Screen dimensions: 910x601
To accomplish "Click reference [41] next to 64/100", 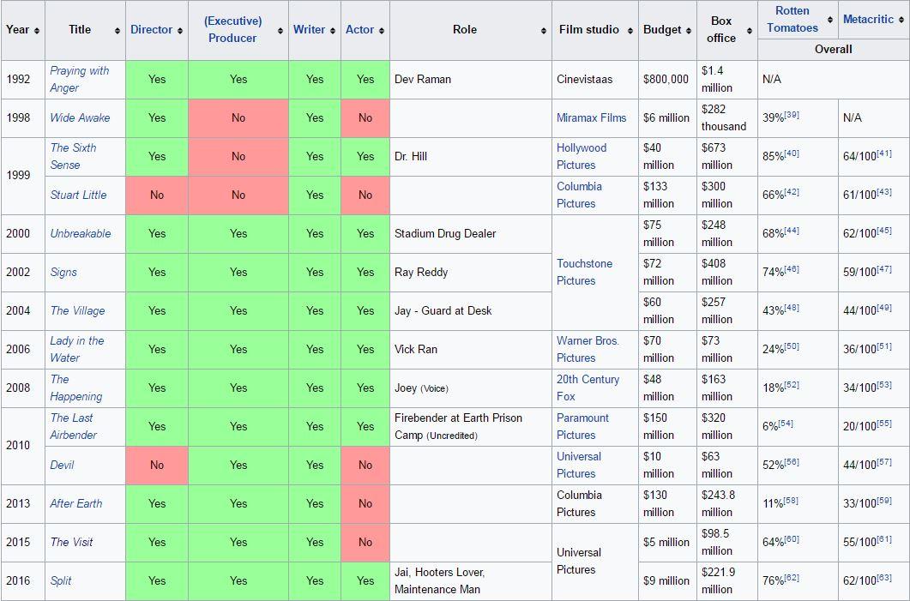I will (x=884, y=153).
